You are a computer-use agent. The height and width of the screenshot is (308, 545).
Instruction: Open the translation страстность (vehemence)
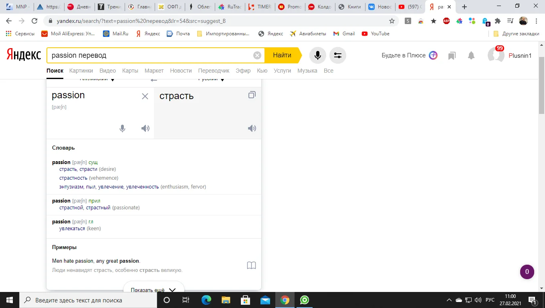tap(73, 178)
